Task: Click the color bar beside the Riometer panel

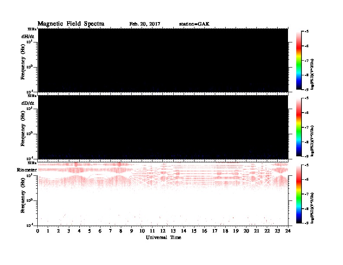Action: point(299,194)
